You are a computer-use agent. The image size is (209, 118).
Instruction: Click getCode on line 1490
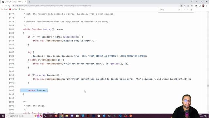point(115,64)
